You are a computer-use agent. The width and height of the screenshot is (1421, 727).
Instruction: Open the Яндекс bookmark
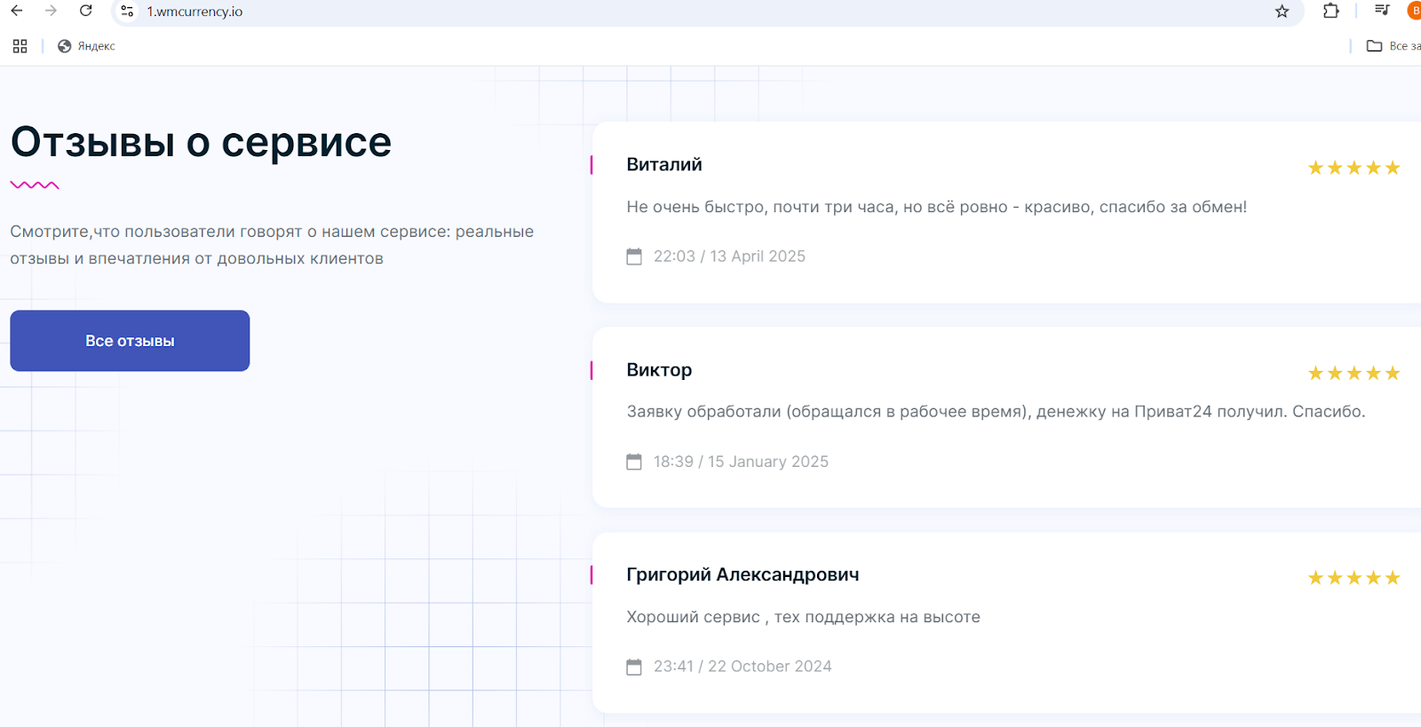pyautogui.click(x=86, y=46)
